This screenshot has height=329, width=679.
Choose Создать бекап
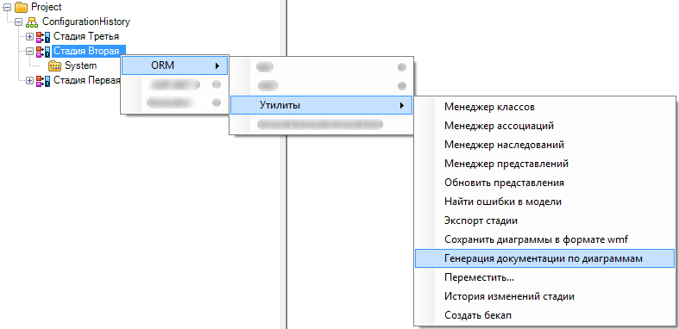click(x=544, y=315)
